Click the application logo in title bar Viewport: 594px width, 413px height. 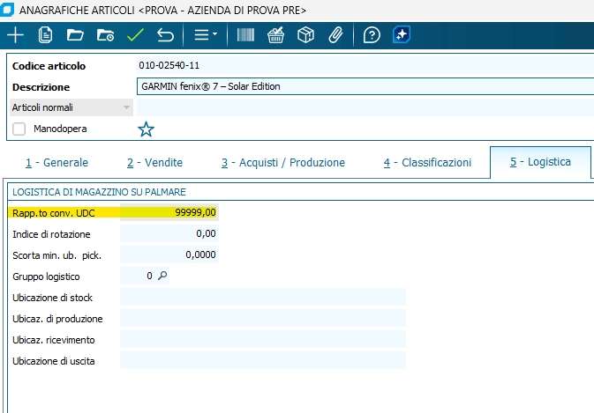[x=7, y=9]
